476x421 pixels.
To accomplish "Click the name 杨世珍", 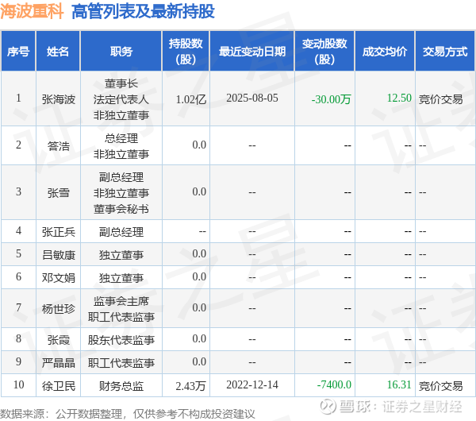I will point(58,308).
